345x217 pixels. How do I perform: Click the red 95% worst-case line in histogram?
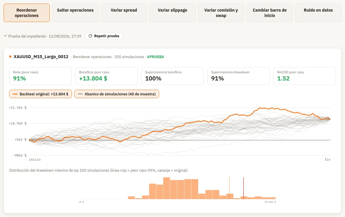[243, 188]
